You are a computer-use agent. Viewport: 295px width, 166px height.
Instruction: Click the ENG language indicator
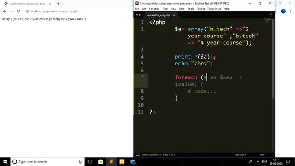[x=264, y=162]
